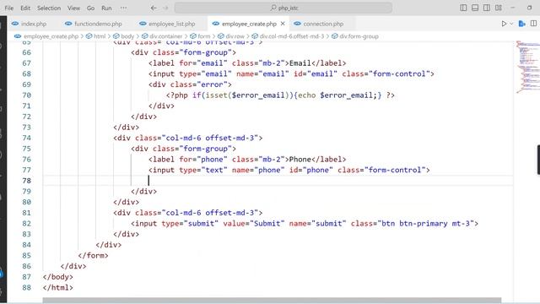Toggle the secondary sidebar layout icon
540x304 pixels.
(x=487, y=8)
